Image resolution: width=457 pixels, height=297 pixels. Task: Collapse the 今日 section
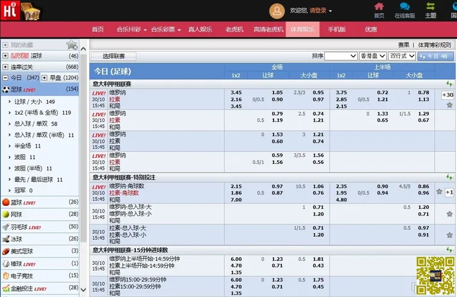coord(5,77)
